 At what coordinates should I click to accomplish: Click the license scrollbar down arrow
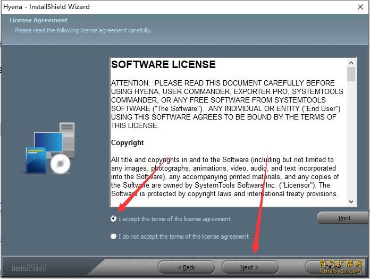click(351, 202)
